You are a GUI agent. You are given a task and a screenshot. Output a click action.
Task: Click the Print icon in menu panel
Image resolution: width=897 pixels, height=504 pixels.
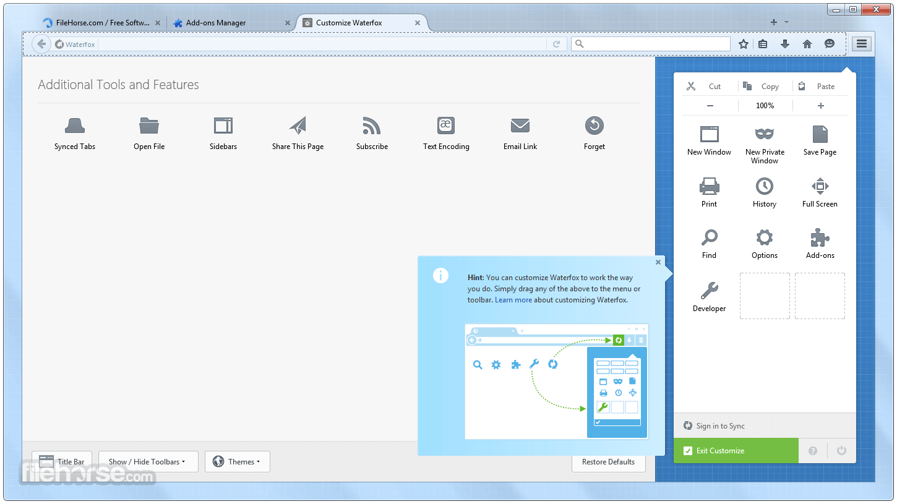709,186
